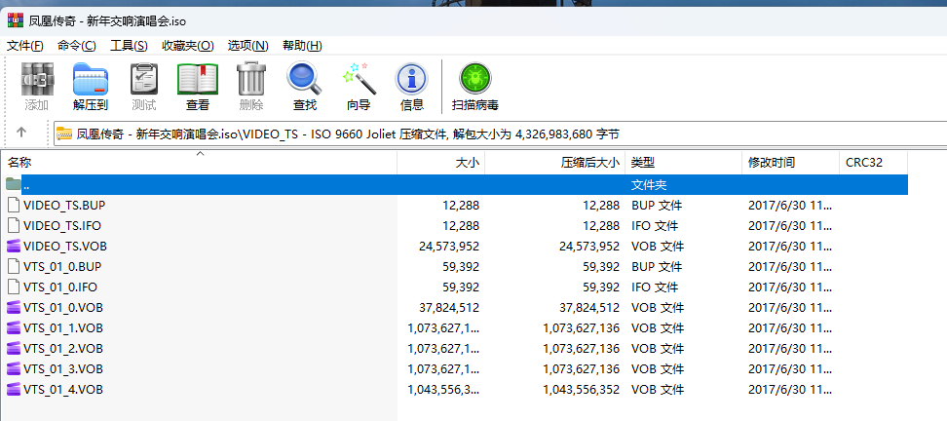The image size is (947, 421).
Task: Click the VIDEO_TS.BUP file icon
Action: (x=14, y=206)
